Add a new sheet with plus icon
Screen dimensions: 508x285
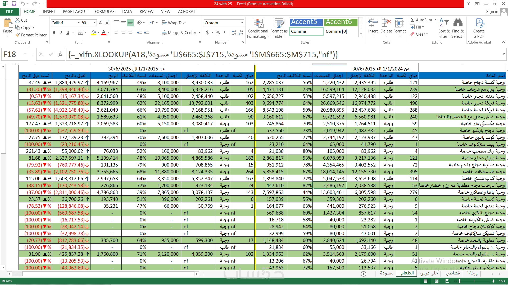[364, 274]
